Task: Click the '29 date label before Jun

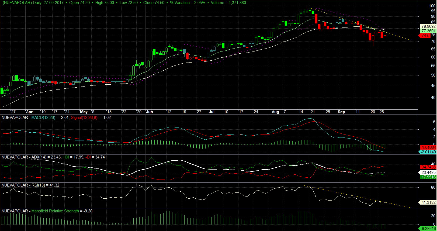Action: pyautogui.click(x=139, y=112)
